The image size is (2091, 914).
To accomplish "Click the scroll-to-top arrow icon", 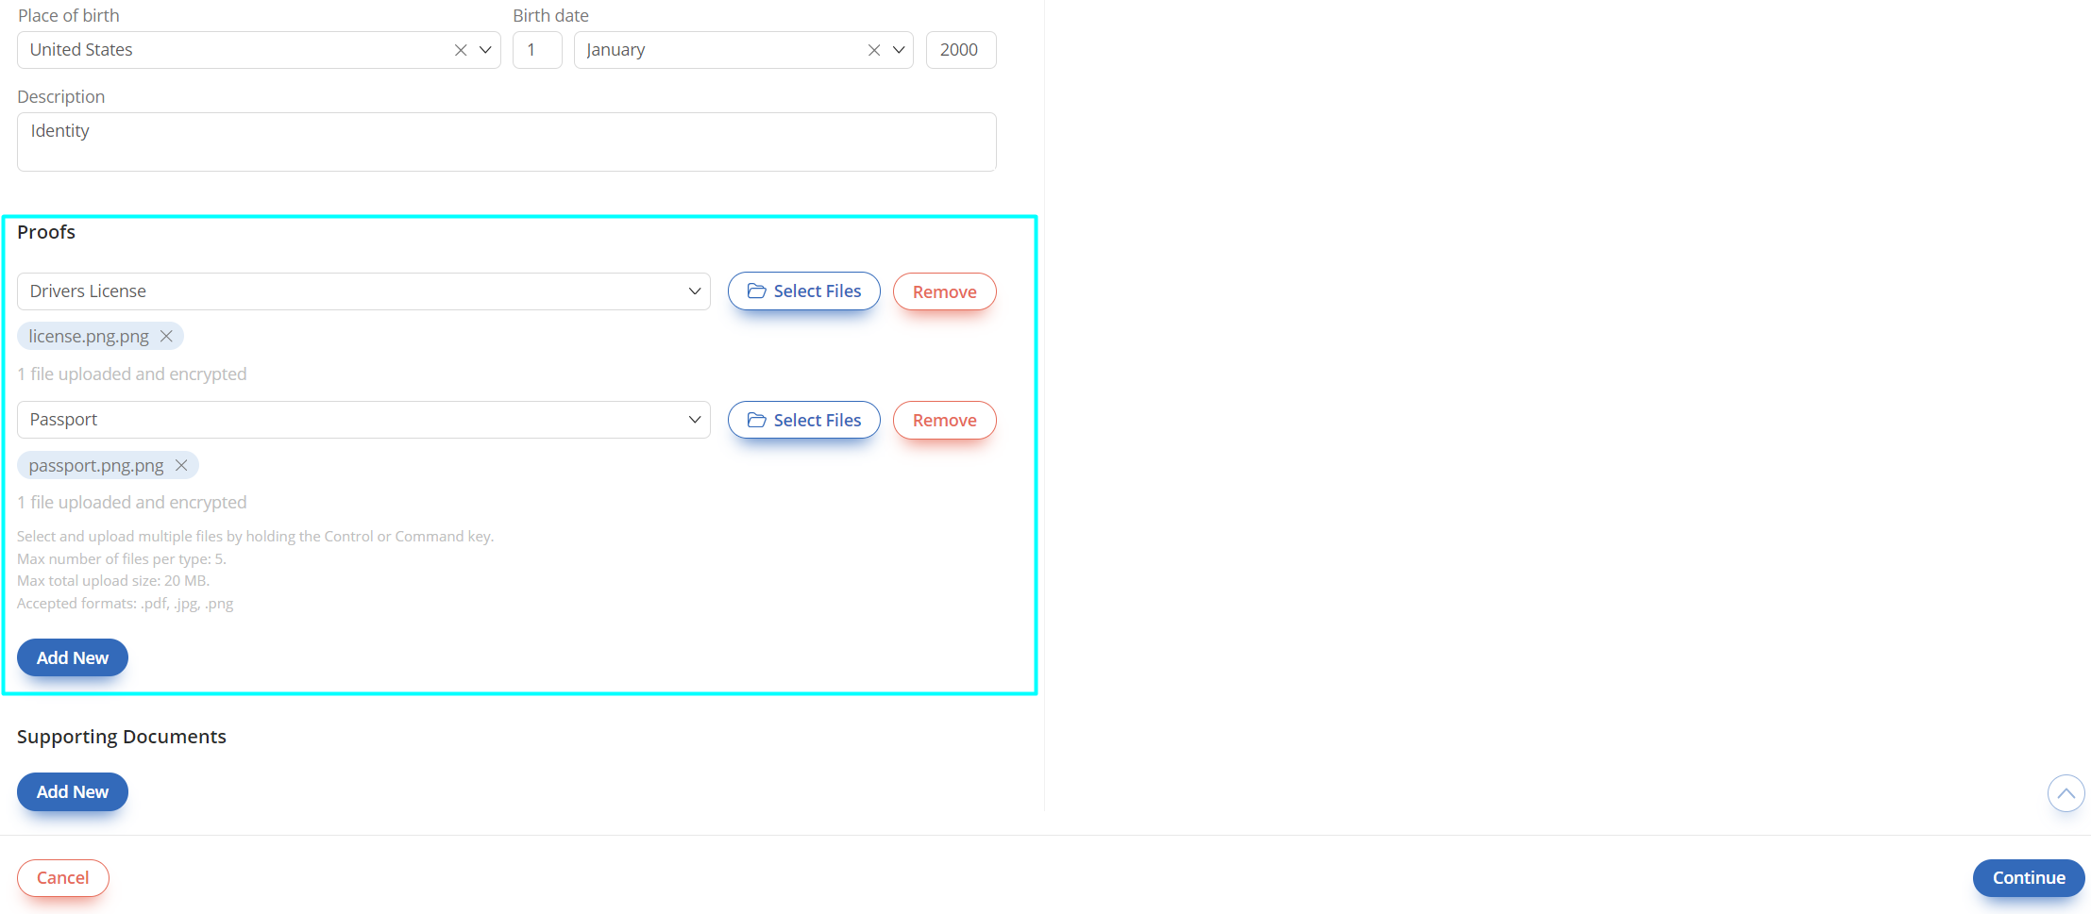I will coord(2066,793).
